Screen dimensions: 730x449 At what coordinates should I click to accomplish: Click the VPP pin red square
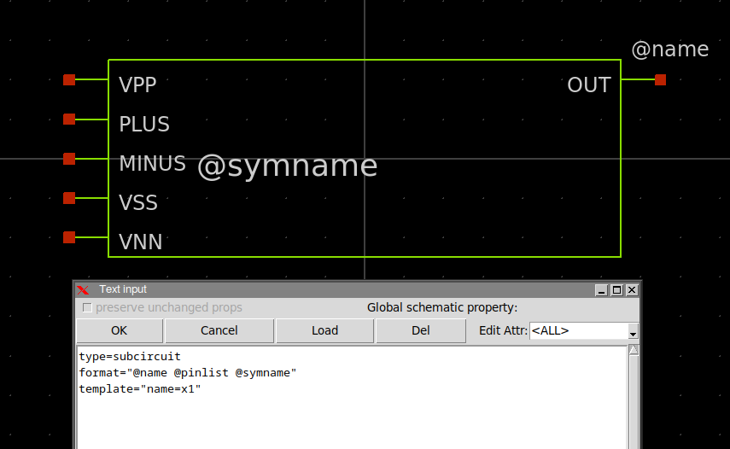click(69, 80)
